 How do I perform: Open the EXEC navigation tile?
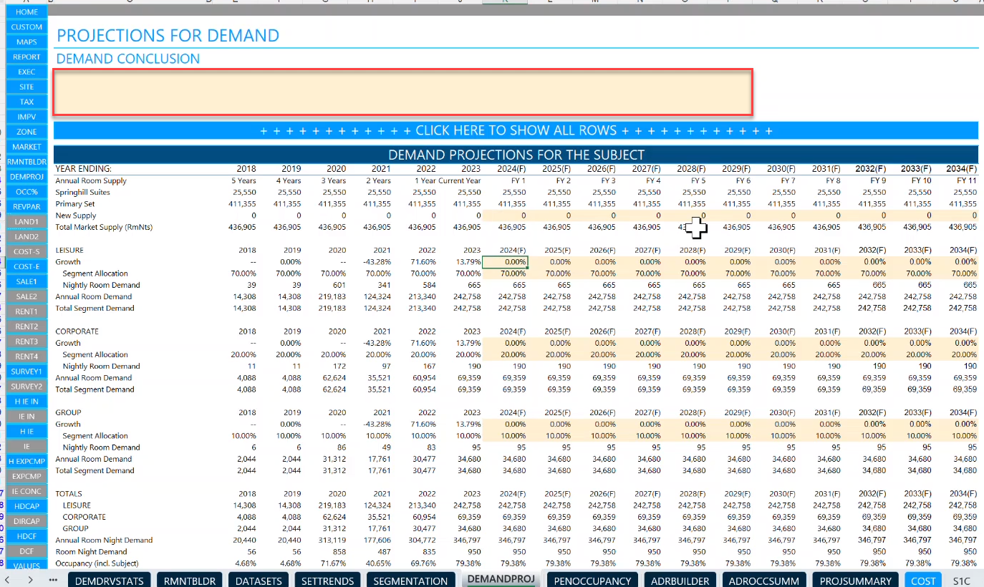point(26,72)
